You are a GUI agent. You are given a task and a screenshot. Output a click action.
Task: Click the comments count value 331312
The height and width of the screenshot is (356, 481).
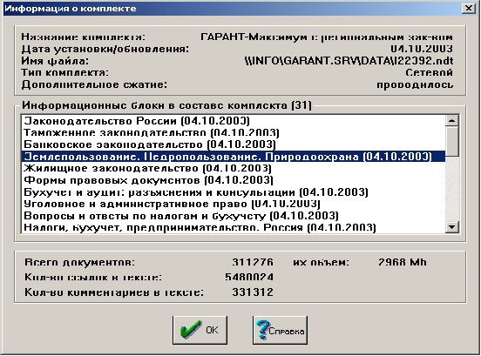pyautogui.click(x=253, y=292)
